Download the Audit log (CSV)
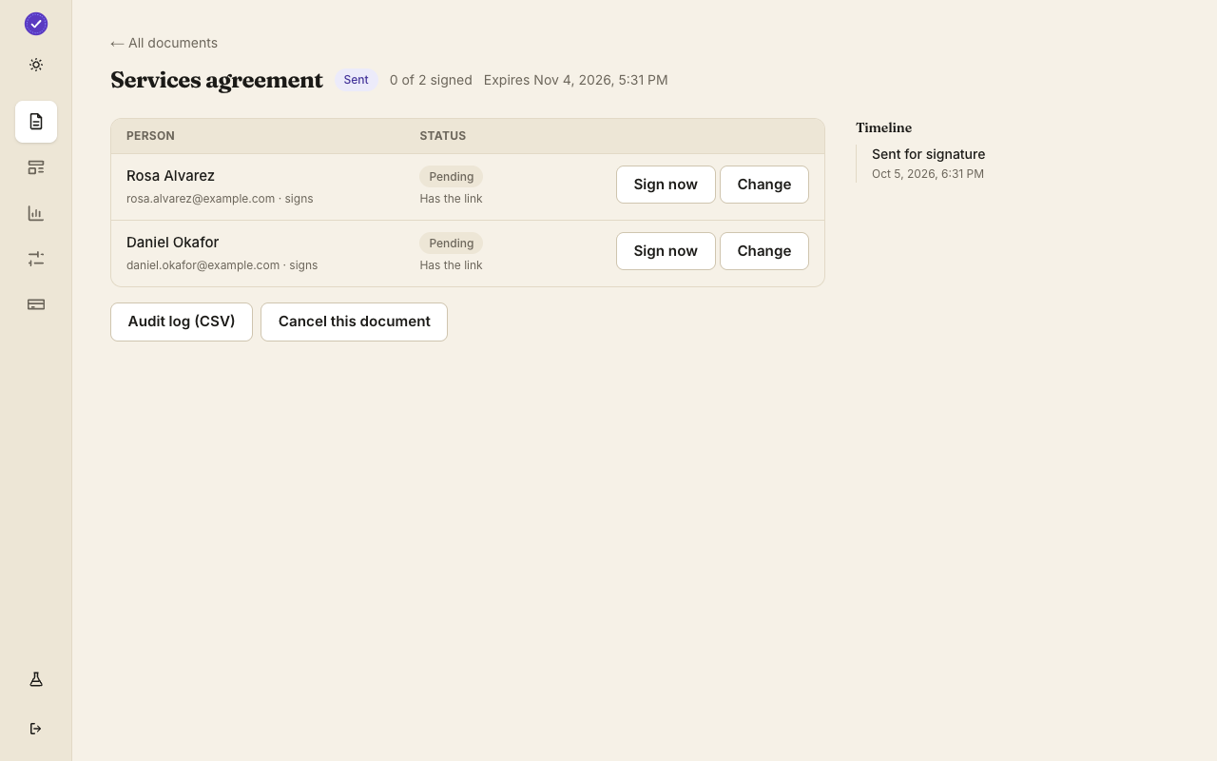Viewport: 1217px width, 761px height. click(182, 322)
